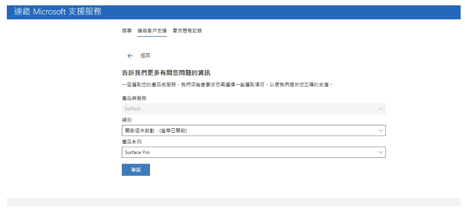This screenshot has width=465, height=214.
Task: Open the Surface Pro 產品系列 dropdown
Action: pyautogui.click(x=253, y=152)
